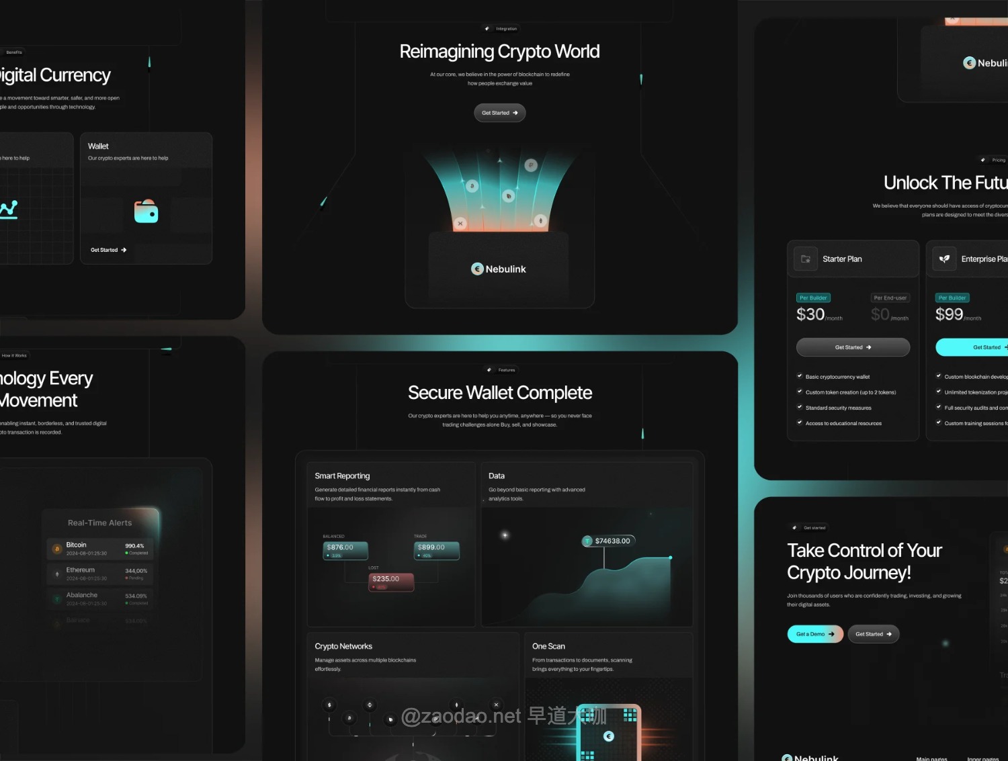The height and width of the screenshot is (761, 1008).
Task: Click the checkmark beside Standard security measures
Action: click(x=800, y=407)
